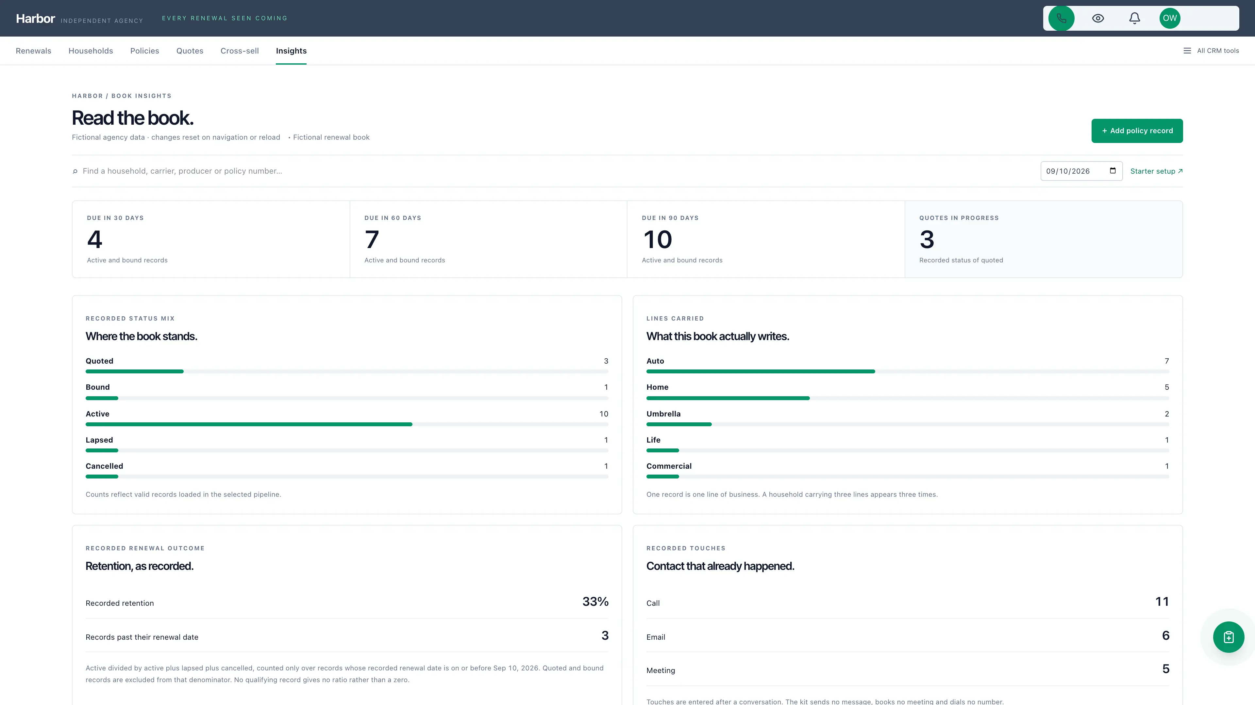Viewport: 1255px width, 705px height.
Task: Open the OW user avatar
Action: [x=1170, y=19]
